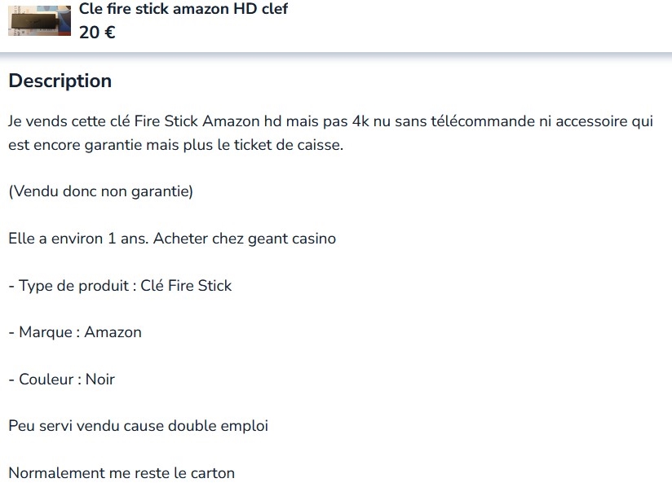Viewport: 672px width, 496px height.
Task: Click the "Clé Fire Stick" product type value
Action: [x=186, y=286]
